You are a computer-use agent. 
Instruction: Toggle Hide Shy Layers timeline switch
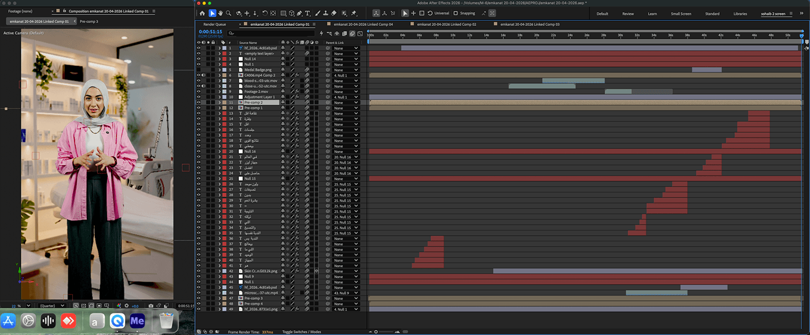337,33
